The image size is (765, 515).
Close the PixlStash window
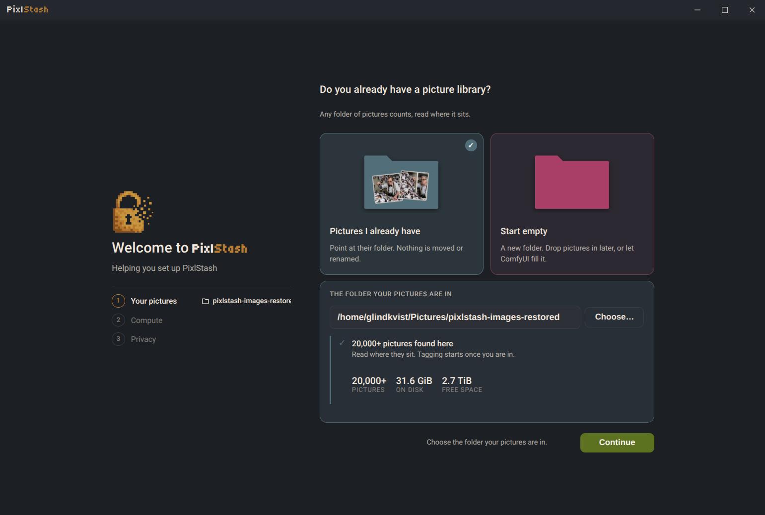(752, 10)
